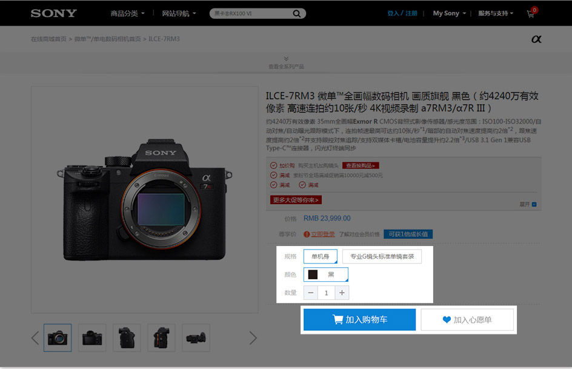The width and height of the screenshot is (572, 369).
Task: Click 加入购物车 add to cart button
Action: point(359,320)
